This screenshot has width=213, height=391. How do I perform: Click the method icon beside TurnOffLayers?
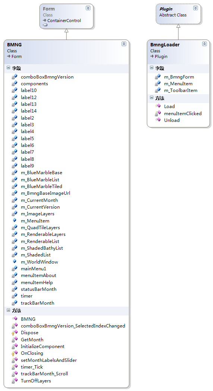(x=15, y=381)
